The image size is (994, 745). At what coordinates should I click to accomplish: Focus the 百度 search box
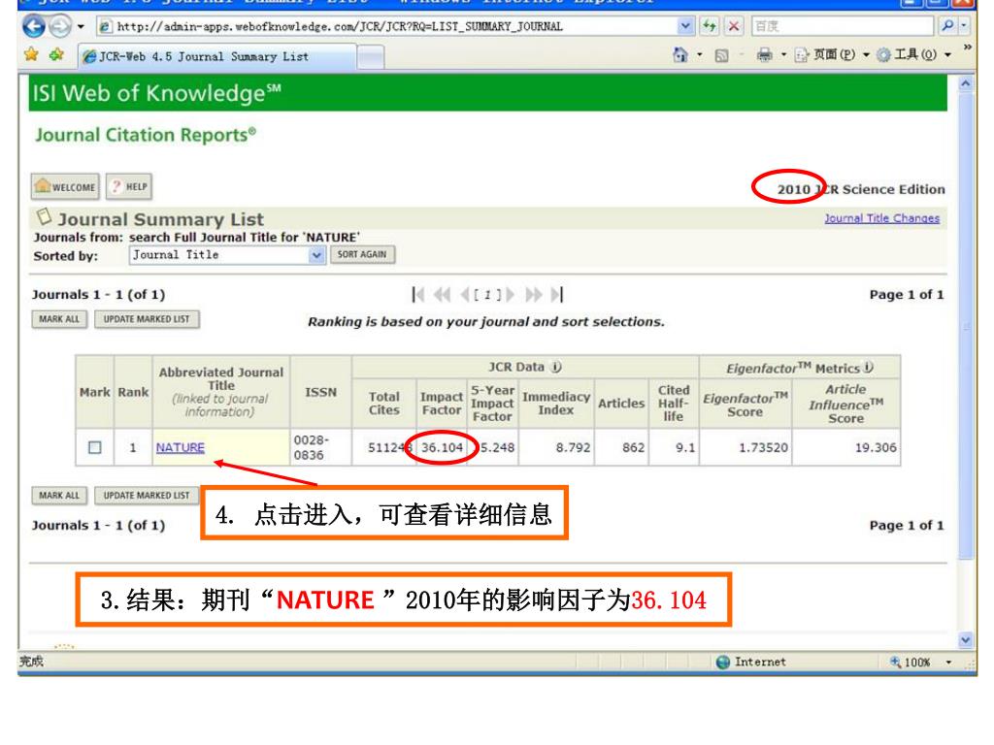click(x=844, y=26)
